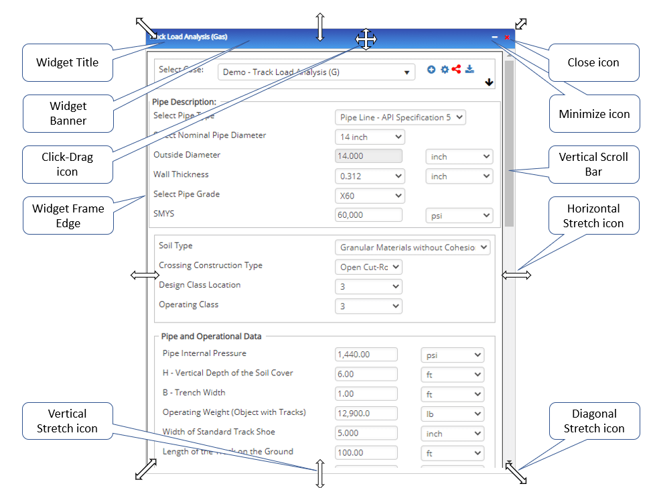The height and width of the screenshot is (488, 651).
Task: Click the Operating Weight (Object with Tracks) label
Action: 234,412
